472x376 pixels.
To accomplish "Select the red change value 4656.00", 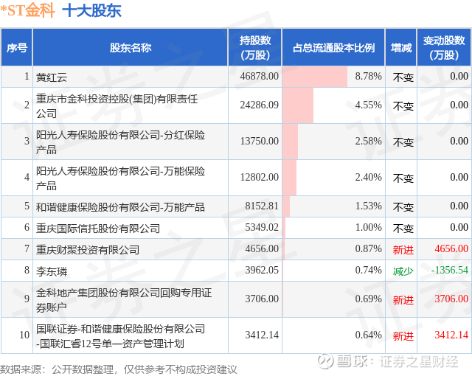I will point(451,248).
